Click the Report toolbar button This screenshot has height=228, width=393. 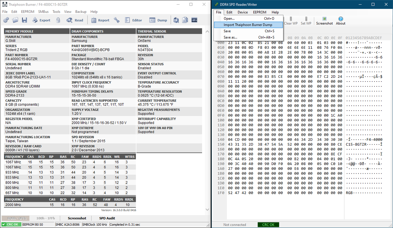pyautogui.click(x=100, y=20)
